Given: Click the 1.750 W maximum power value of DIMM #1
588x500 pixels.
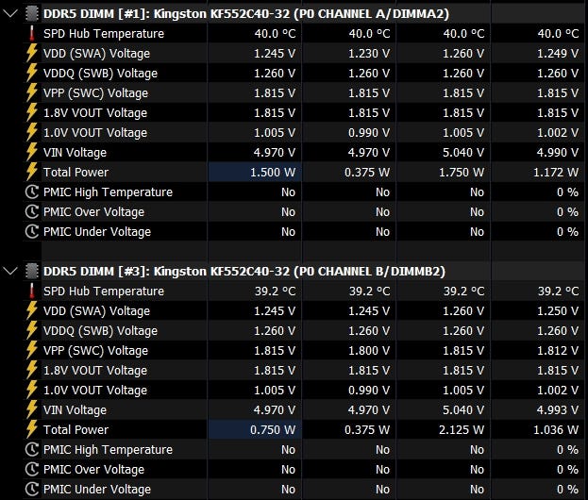Looking at the screenshot, I should tap(462, 173).
